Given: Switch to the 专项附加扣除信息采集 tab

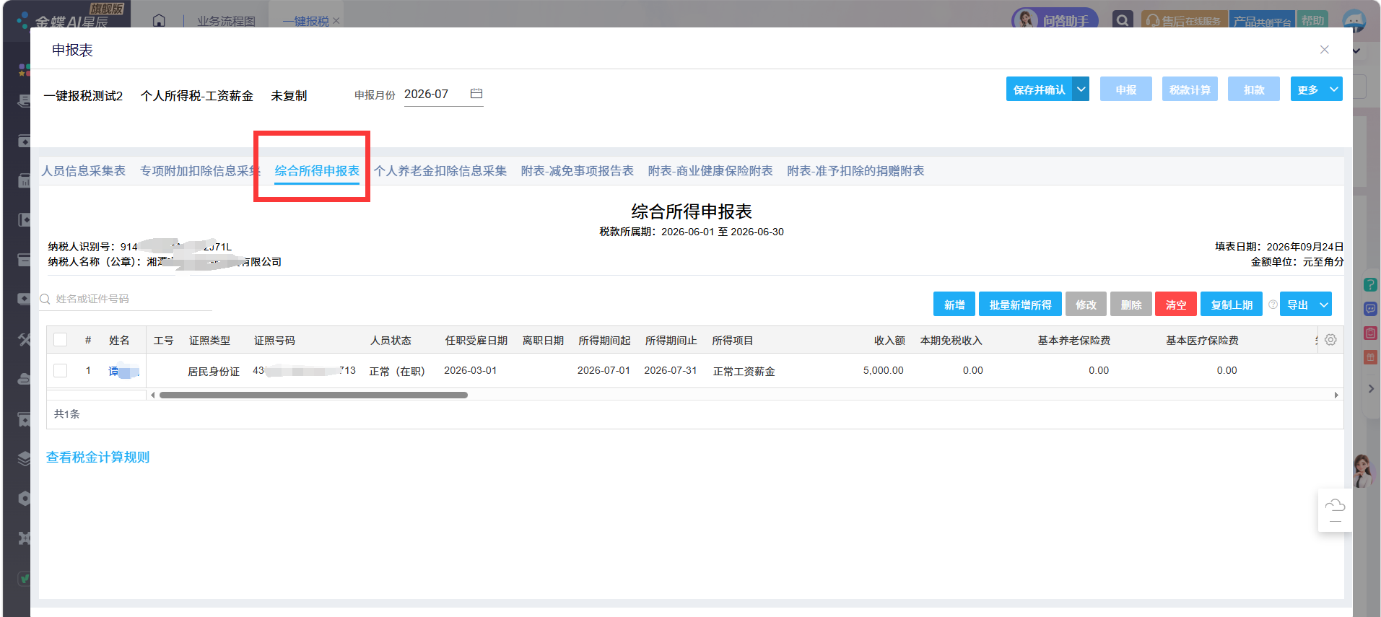Looking at the screenshot, I should (200, 171).
